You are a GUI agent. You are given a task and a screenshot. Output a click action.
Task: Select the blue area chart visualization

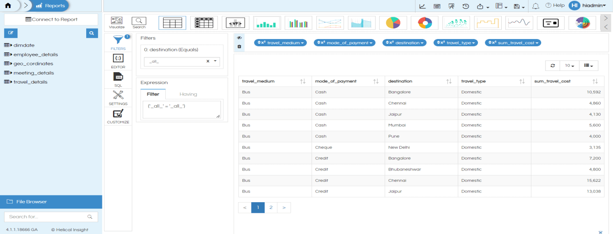362,23
